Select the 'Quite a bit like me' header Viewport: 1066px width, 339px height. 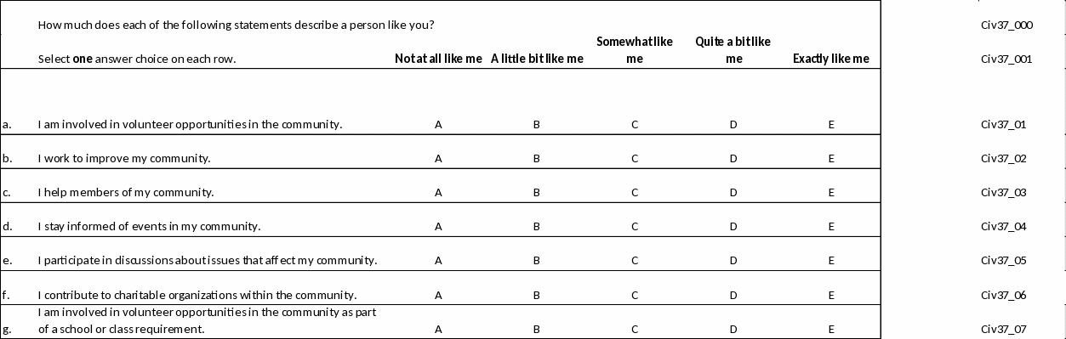[x=733, y=50]
